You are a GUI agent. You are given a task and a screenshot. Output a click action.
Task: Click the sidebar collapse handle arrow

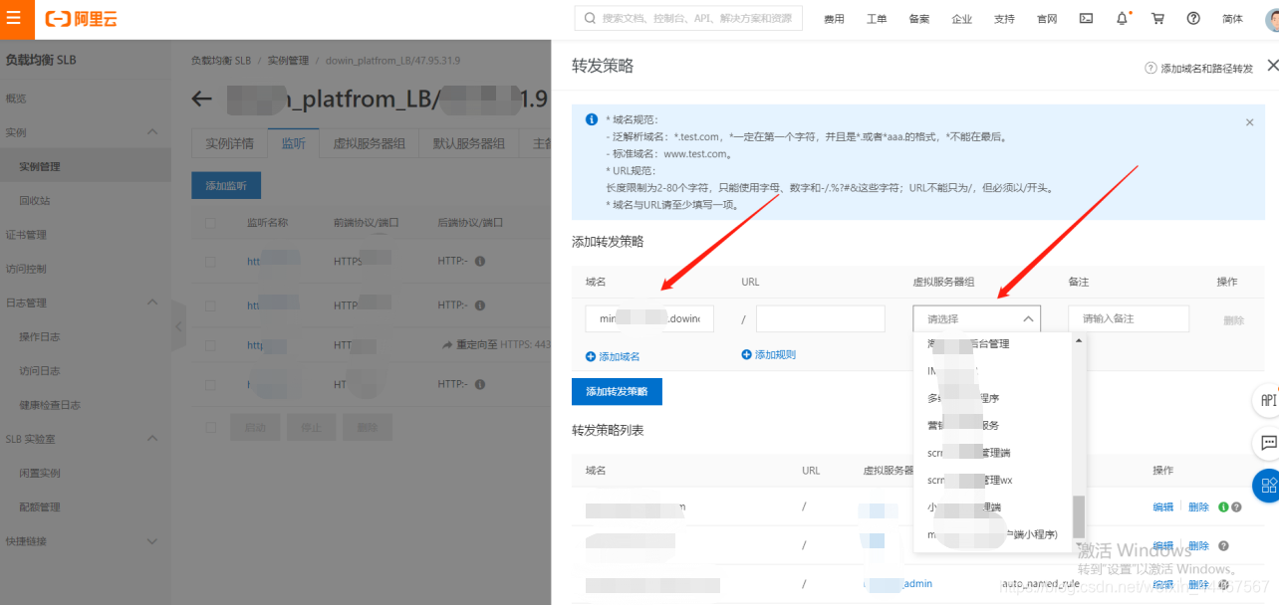179,325
